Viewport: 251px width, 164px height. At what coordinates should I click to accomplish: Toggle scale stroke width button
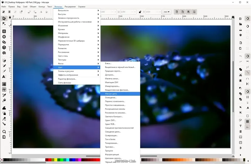[177, 12]
